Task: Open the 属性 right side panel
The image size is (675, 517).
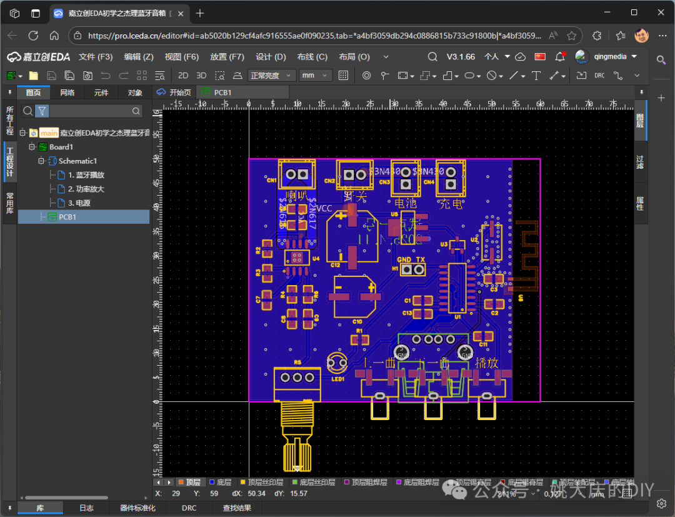Action: tap(640, 203)
